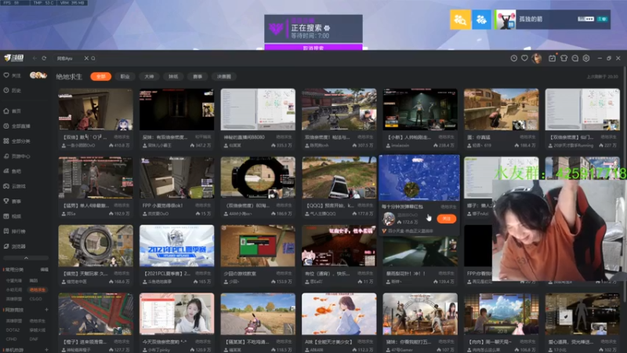Open stream thumbnail with 347.2万 viewers
The image size is (627, 353).
tap(177, 109)
